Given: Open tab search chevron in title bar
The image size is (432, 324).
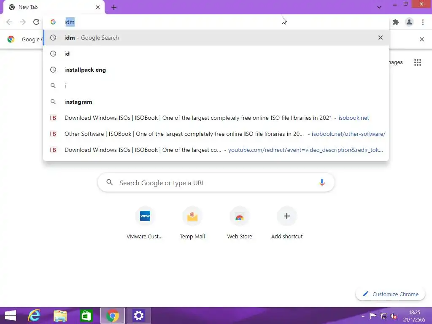Looking at the screenshot, I should pos(379,7).
